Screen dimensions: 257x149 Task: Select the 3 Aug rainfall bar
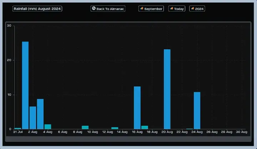[40, 114]
